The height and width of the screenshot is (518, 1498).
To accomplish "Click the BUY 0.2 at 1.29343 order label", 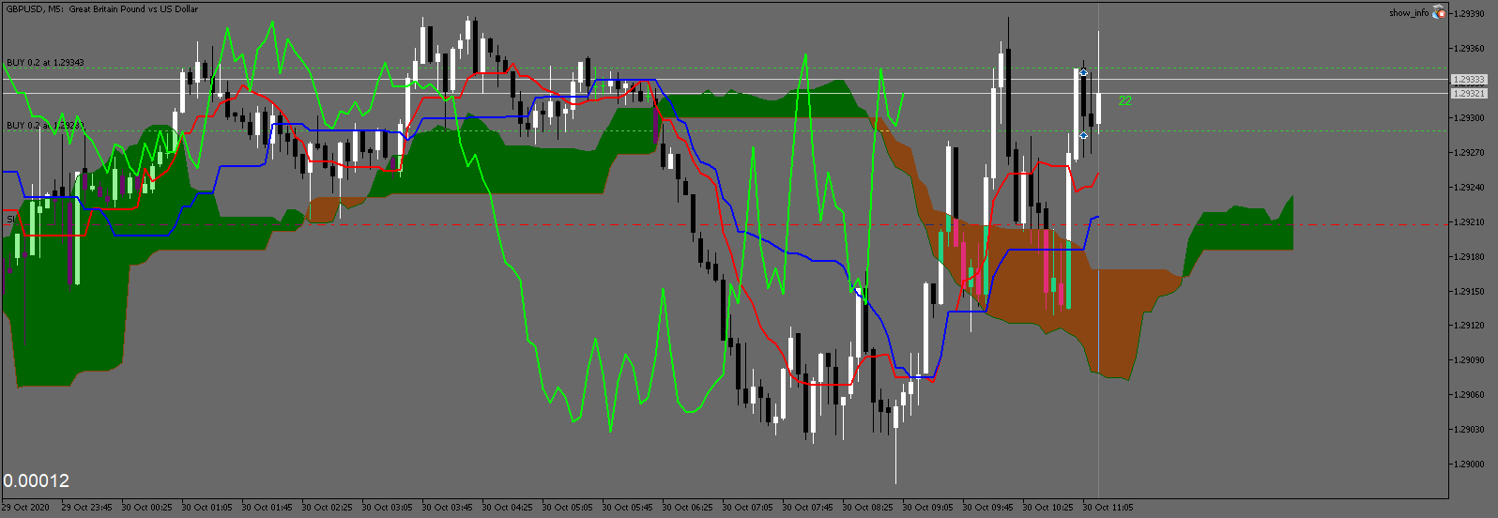I will pos(45,63).
